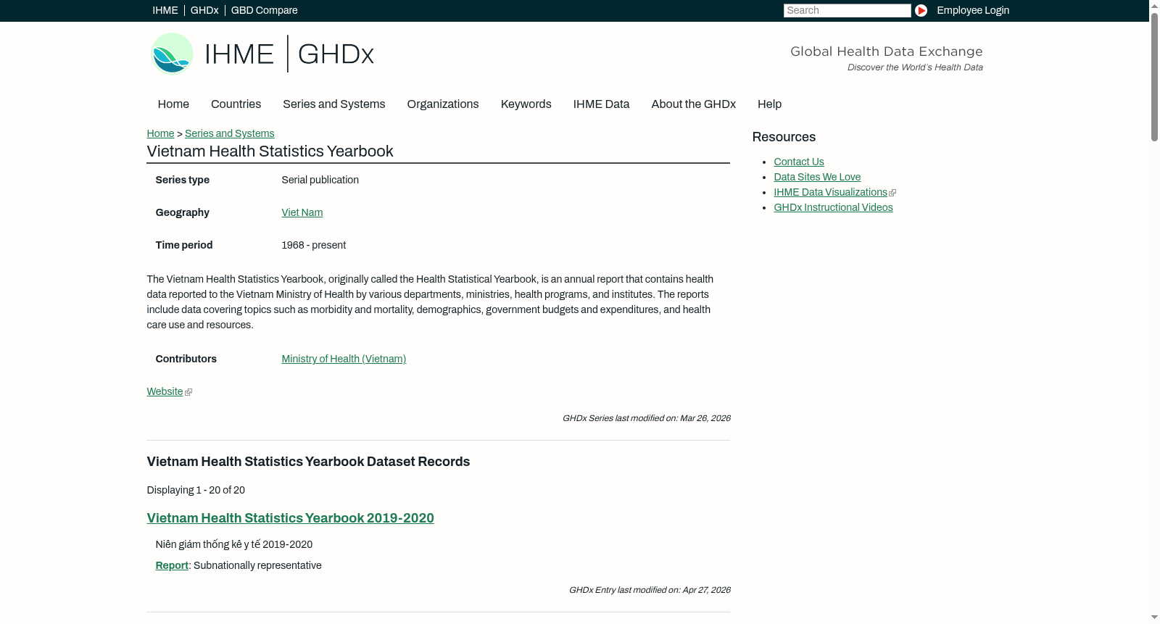
Task: Focus the Search input field
Action: point(847,10)
